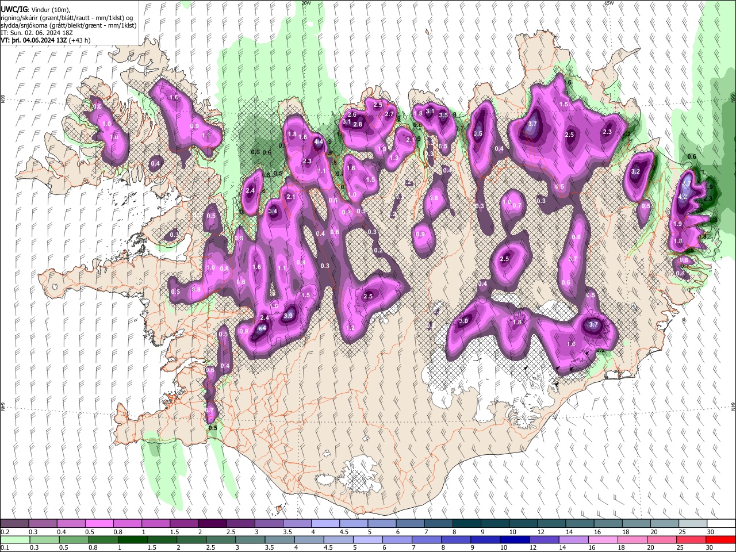Select lower legend swatch between 16 and 18
The image size is (736, 552).
[x=603, y=539]
